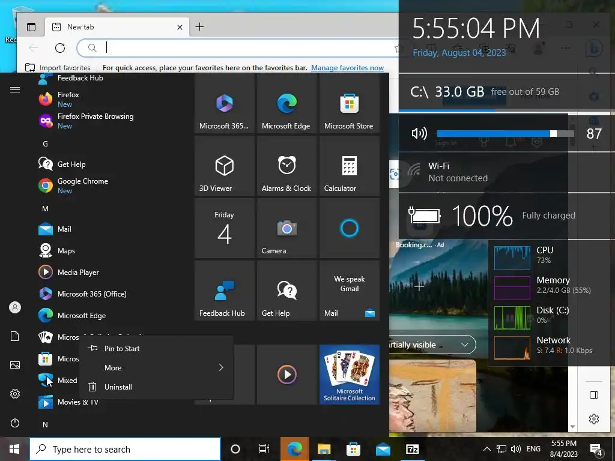Expand the Start menu hamburger
The height and width of the screenshot is (461, 615).
click(x=15, y=90)
